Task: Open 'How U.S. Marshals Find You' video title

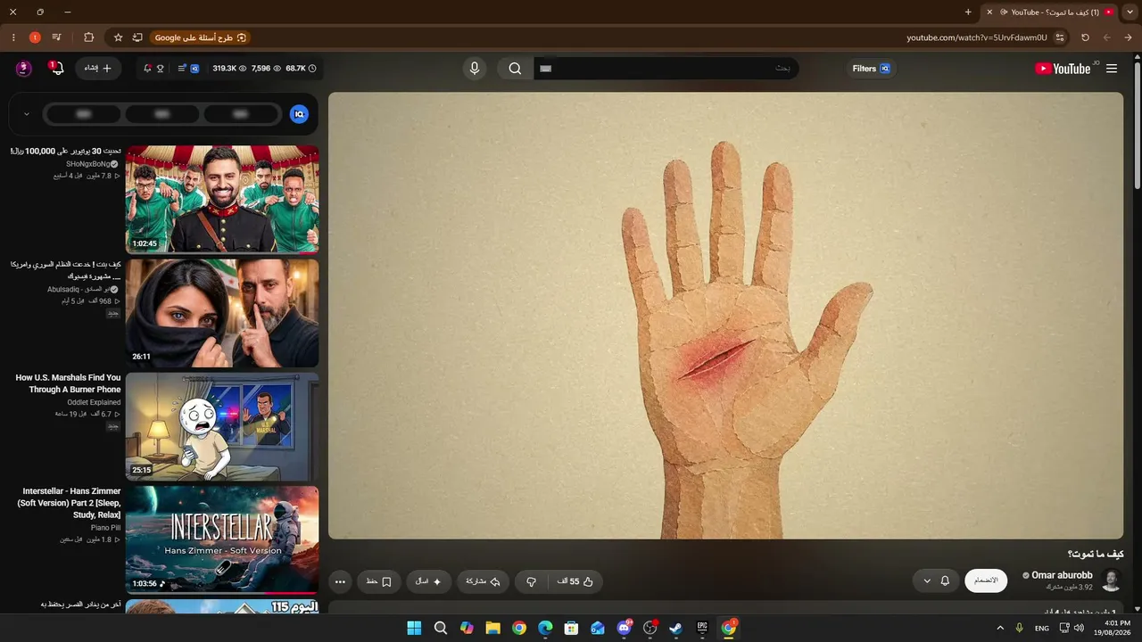Action: click(x=68, y=383)
